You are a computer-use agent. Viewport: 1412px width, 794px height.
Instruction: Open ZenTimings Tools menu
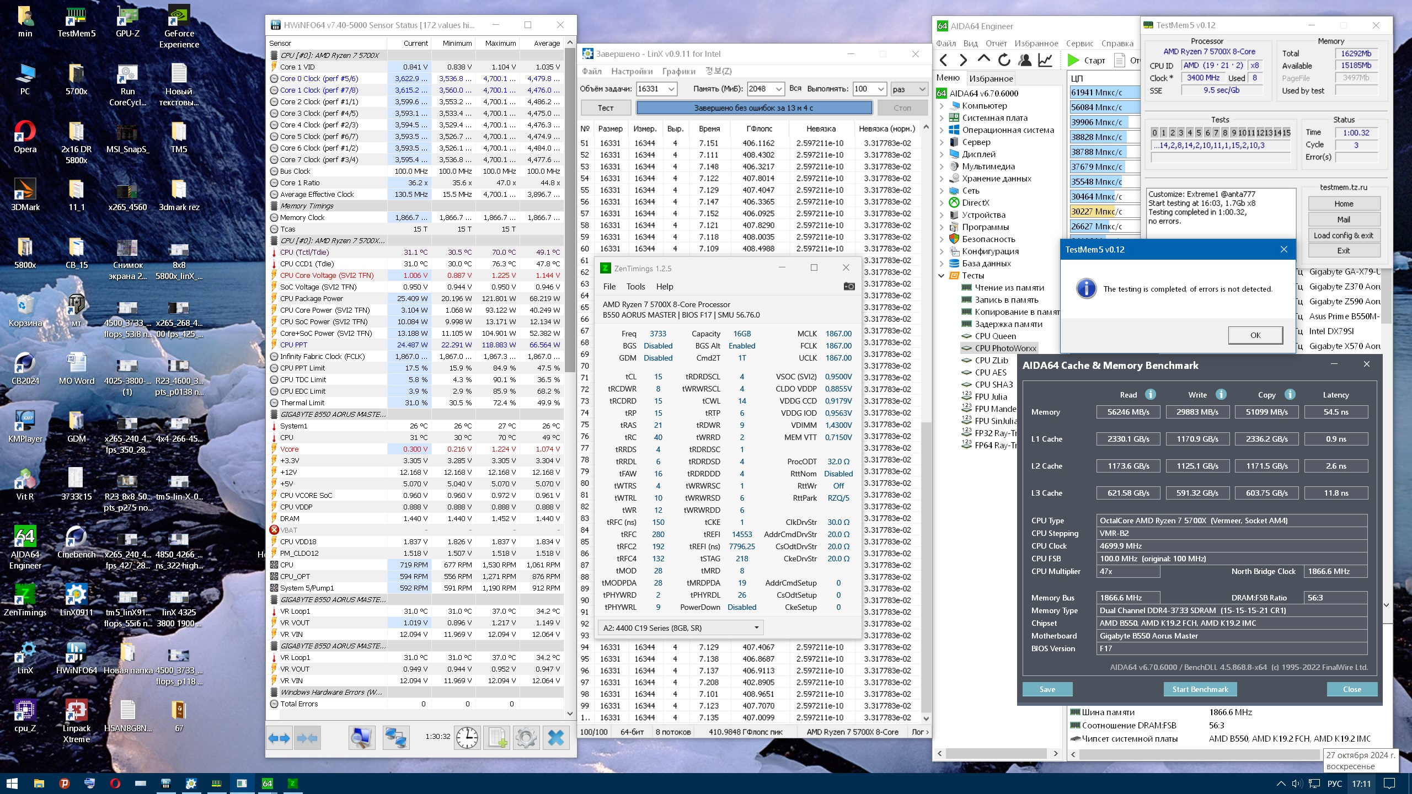pyautogui.click(x=635, y=286)
